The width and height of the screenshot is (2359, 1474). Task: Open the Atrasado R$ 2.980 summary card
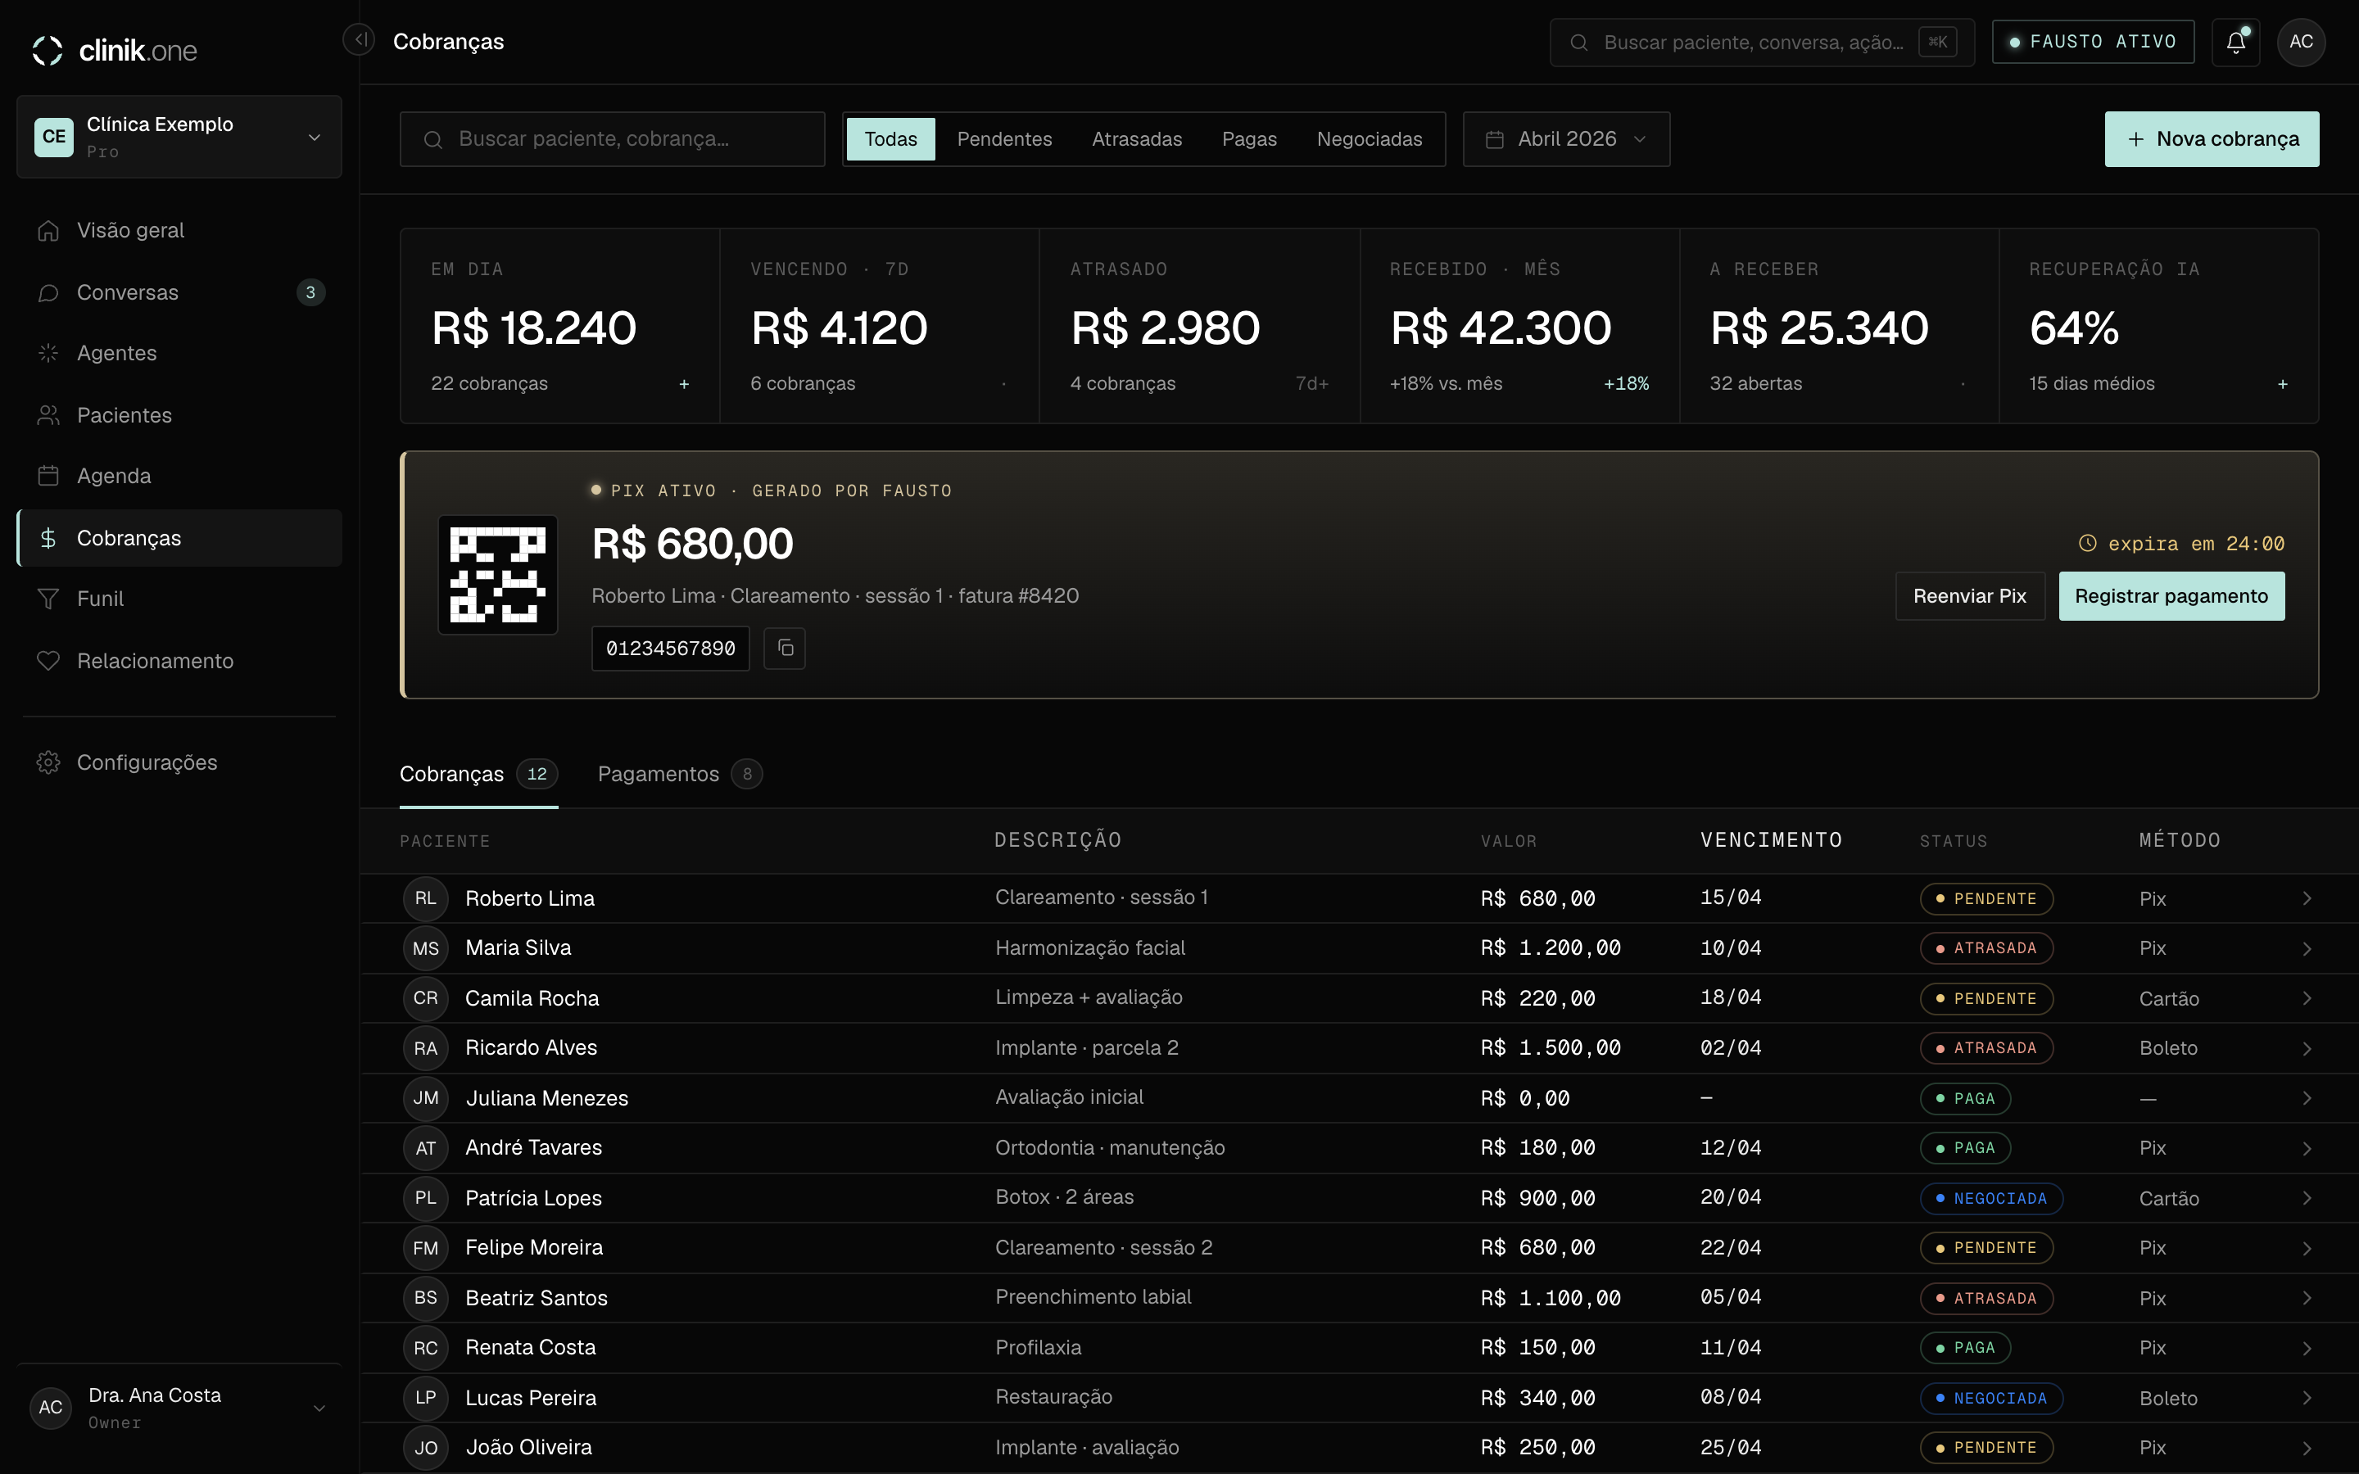(x=1199, y=326)
